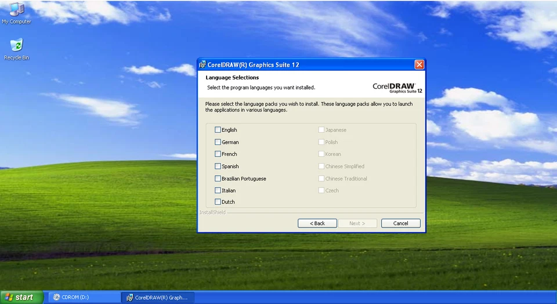Viewport: 557px width, 304px height.
Task: Tick the Dutch language checkbox
Action: point(218,202)
